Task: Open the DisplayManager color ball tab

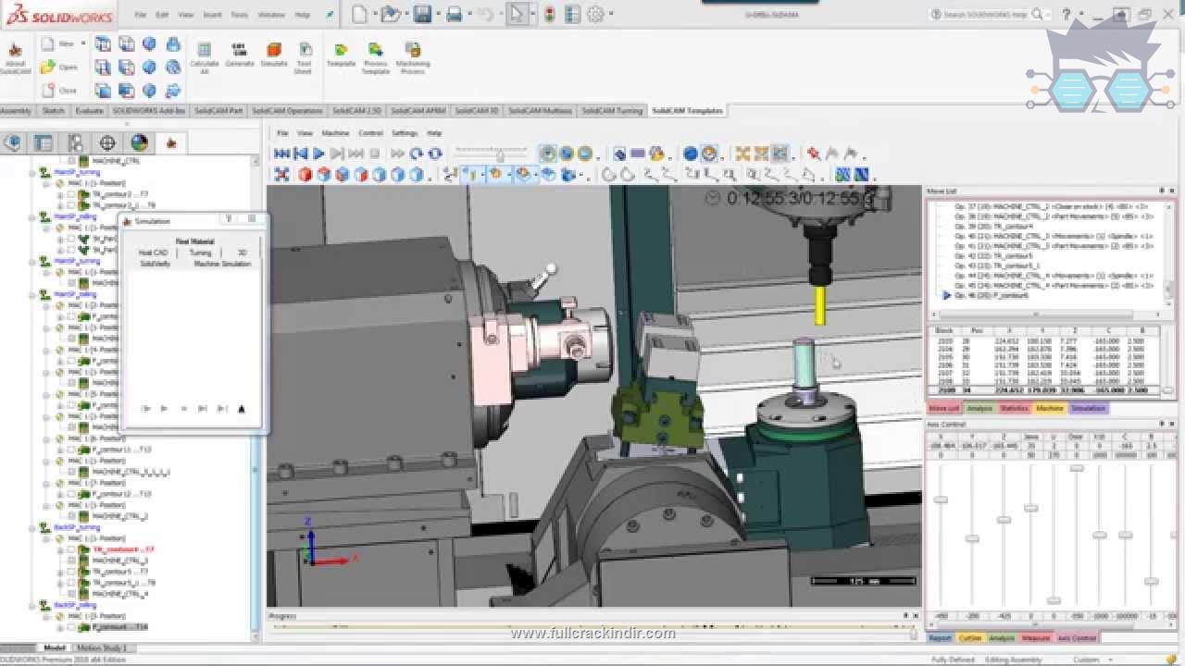Action: (x=139, y=142)
